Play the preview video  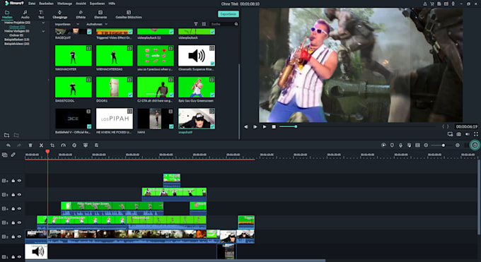coord(264,126)
